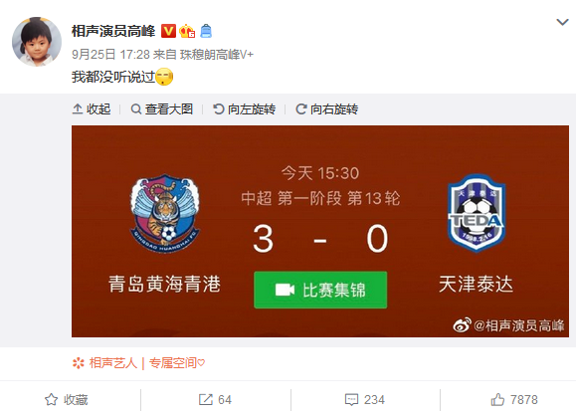Like the post with thumbs-up 7878
Screen dimensions: 576x415
coord(514,399)
